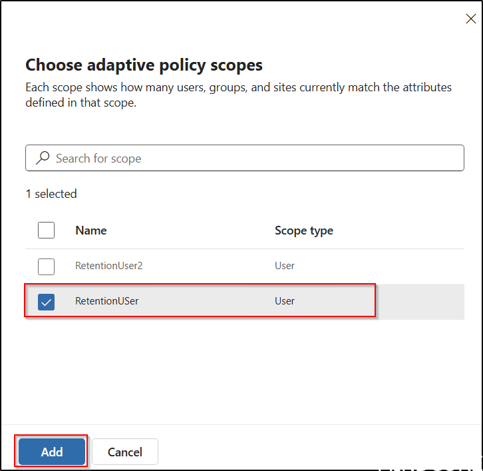Image resolution: width=483 pixels, height=471 pixels.
Task: Click 'User' scope type in RetentionUSer row
Action: (x=285, y=301)
